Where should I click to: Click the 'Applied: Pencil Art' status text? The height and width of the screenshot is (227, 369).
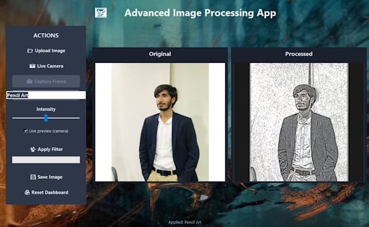[x=184, y=222]
